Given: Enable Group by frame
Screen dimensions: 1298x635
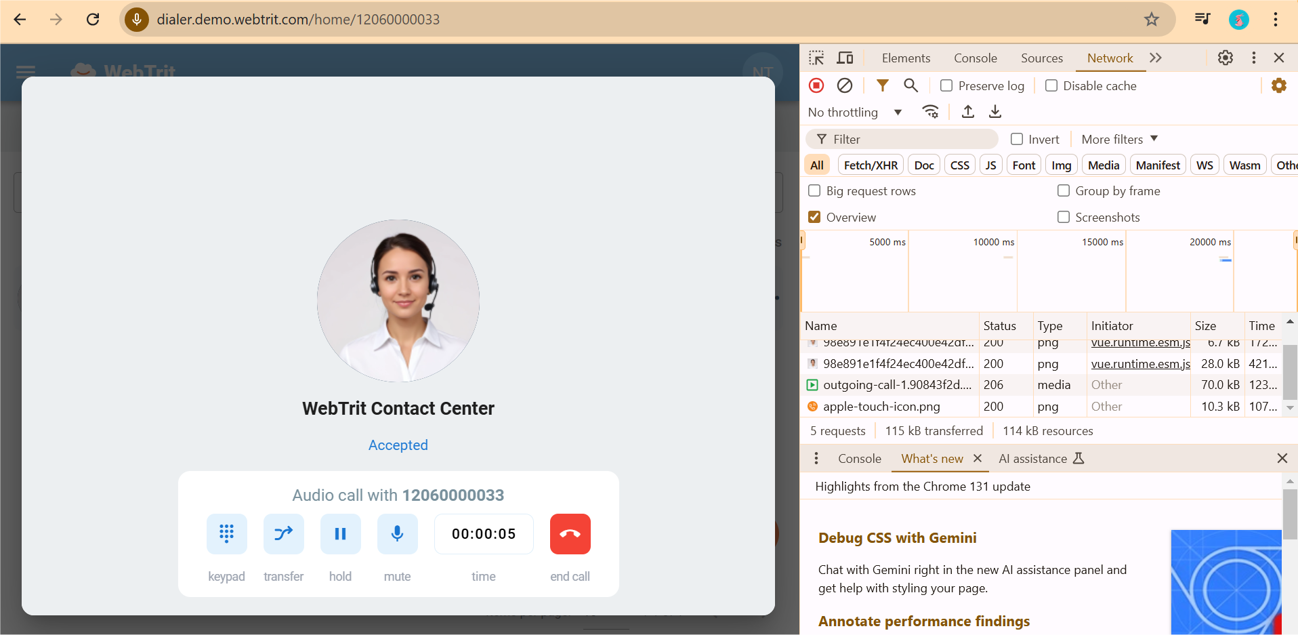Looking at the screenshot, I should [x=1063, y=190].
